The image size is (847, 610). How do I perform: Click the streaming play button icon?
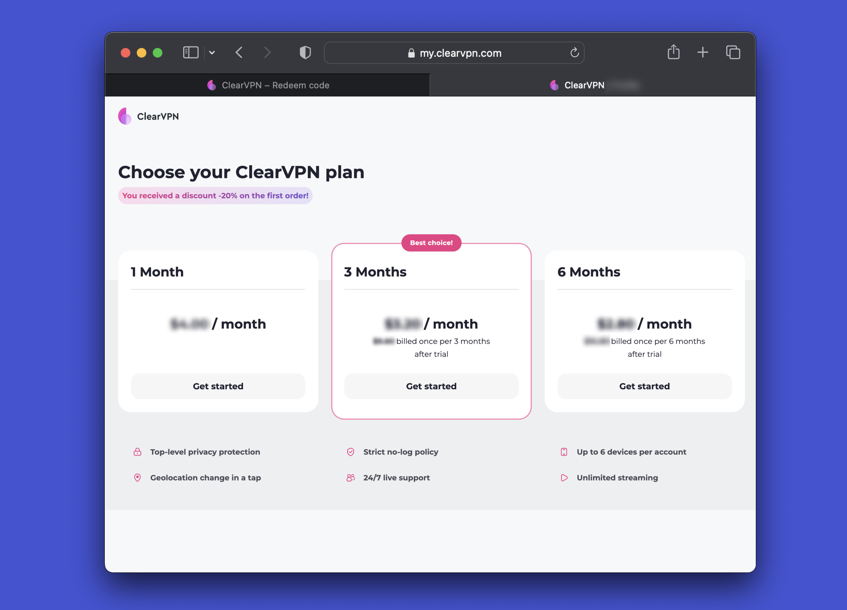(563, 477)
